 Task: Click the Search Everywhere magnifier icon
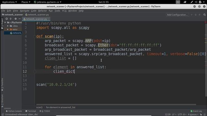(204, 15)
